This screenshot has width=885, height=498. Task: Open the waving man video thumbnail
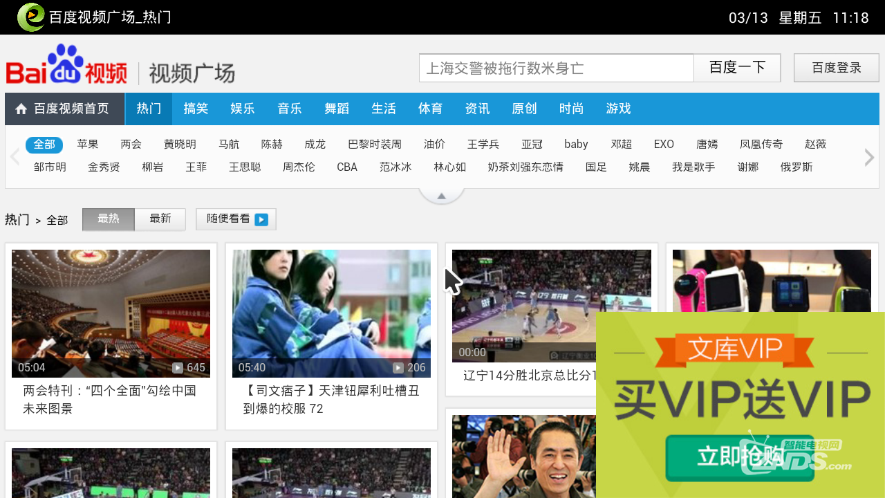click(x=523, y=456)
